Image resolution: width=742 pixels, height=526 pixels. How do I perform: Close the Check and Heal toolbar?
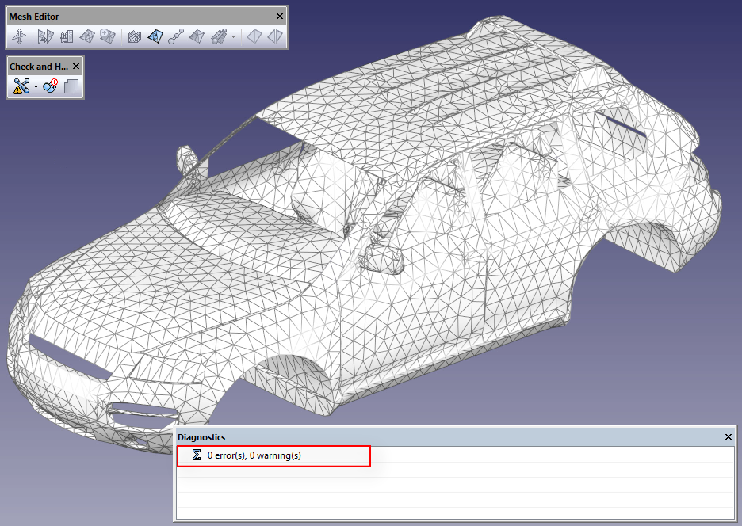(x=76, y=67)
